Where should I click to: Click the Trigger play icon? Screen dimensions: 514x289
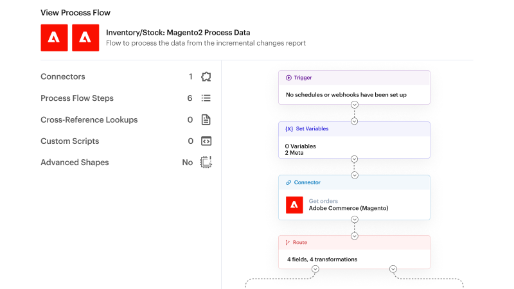click(289, 78)
